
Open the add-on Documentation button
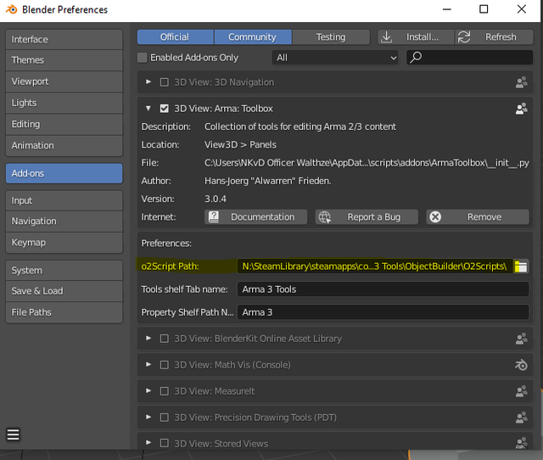coord(255,217)
